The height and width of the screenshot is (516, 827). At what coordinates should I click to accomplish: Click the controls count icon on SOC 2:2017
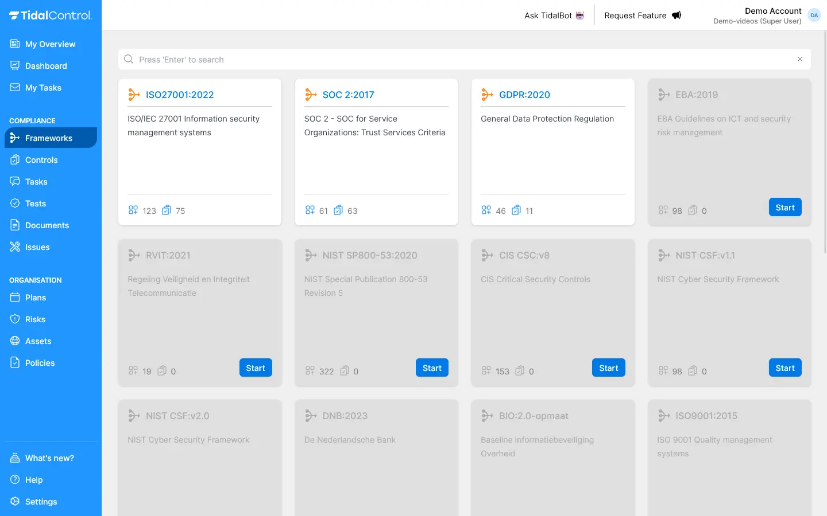pos(338,210)
